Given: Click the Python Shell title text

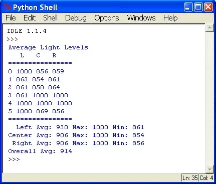Looking at the screenshot, I should [35, 7].
